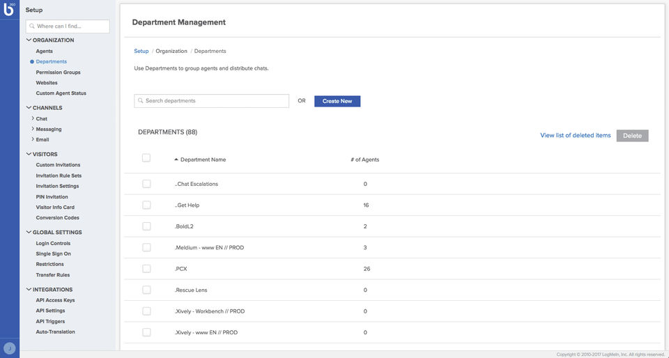Tick the select-all departments checkbox
Screen dimensions: 669x358
(x=146, y=158)
